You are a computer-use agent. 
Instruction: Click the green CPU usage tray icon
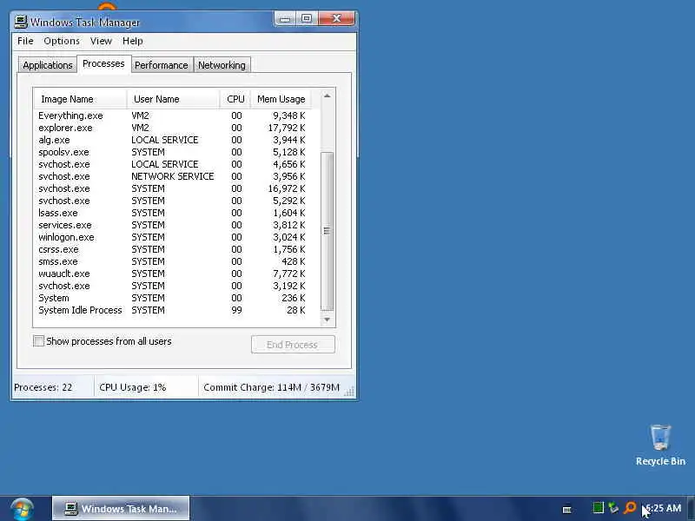(598, 508)
